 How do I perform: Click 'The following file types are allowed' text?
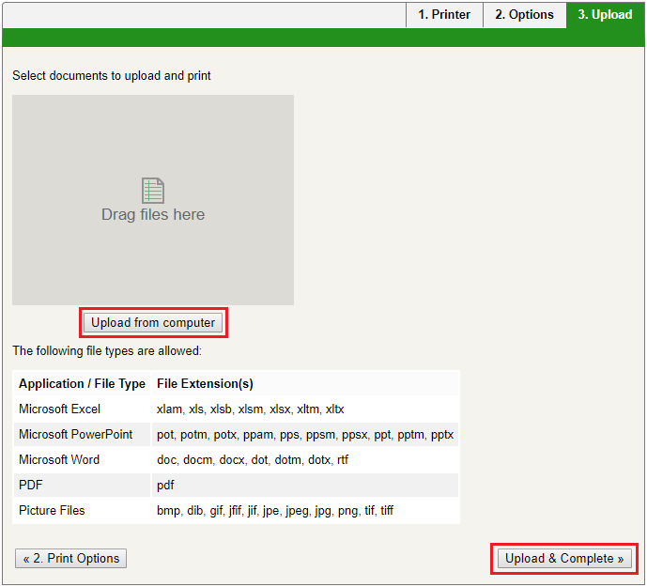[x=107, y=351]
